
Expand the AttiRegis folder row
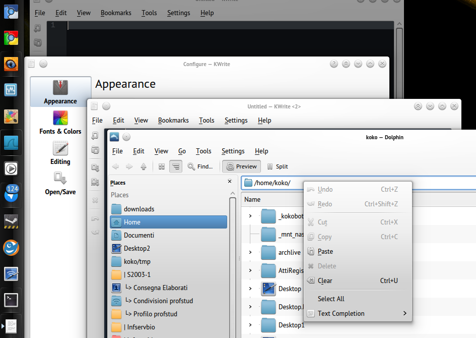250,270
